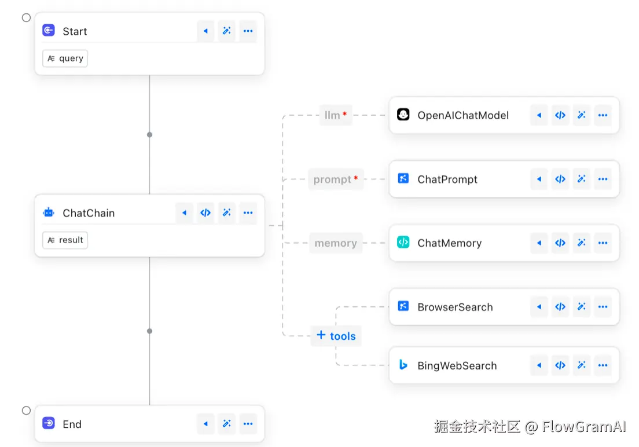This screenshot has height=447, width=639.
Task: Open more options on OpenAIChatModel node
Action: (603, 115)
